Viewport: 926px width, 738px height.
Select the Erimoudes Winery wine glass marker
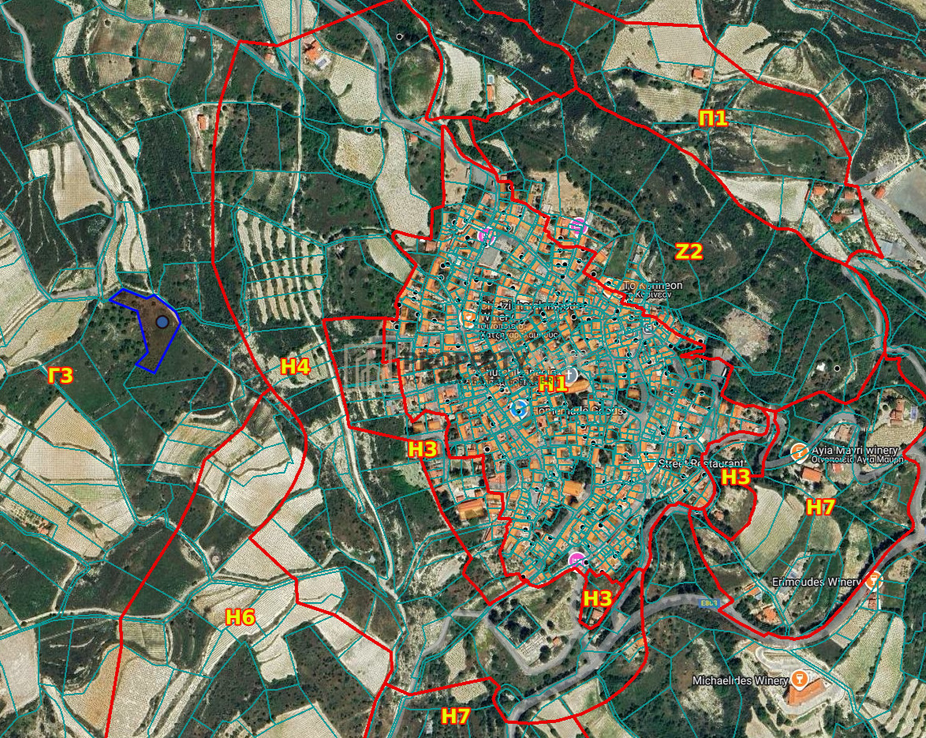click(x=872, y=581)
